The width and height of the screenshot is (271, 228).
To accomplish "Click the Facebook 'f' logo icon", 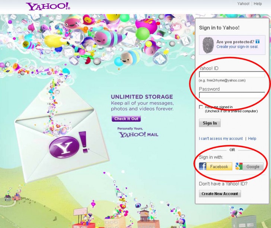I will click(203, 166).
